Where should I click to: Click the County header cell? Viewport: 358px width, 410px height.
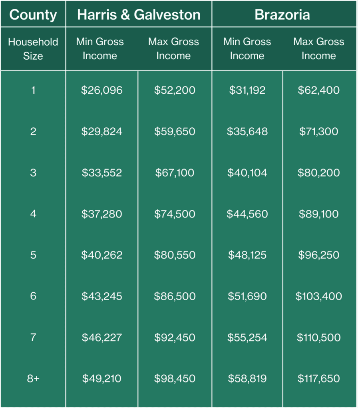33,15
